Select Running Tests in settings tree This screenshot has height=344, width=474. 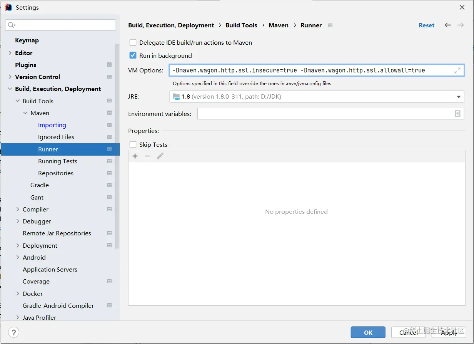58,161
